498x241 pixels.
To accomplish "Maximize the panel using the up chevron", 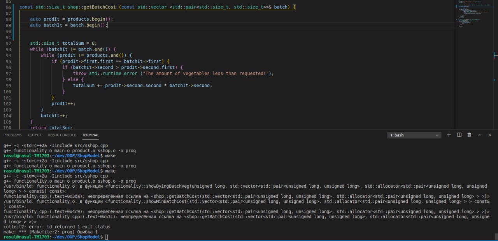I will [479, 135].
